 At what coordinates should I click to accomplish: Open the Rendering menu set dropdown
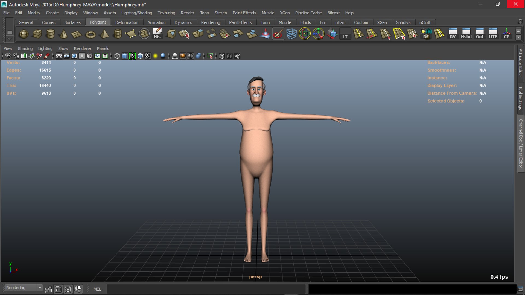tap(24, 288)
